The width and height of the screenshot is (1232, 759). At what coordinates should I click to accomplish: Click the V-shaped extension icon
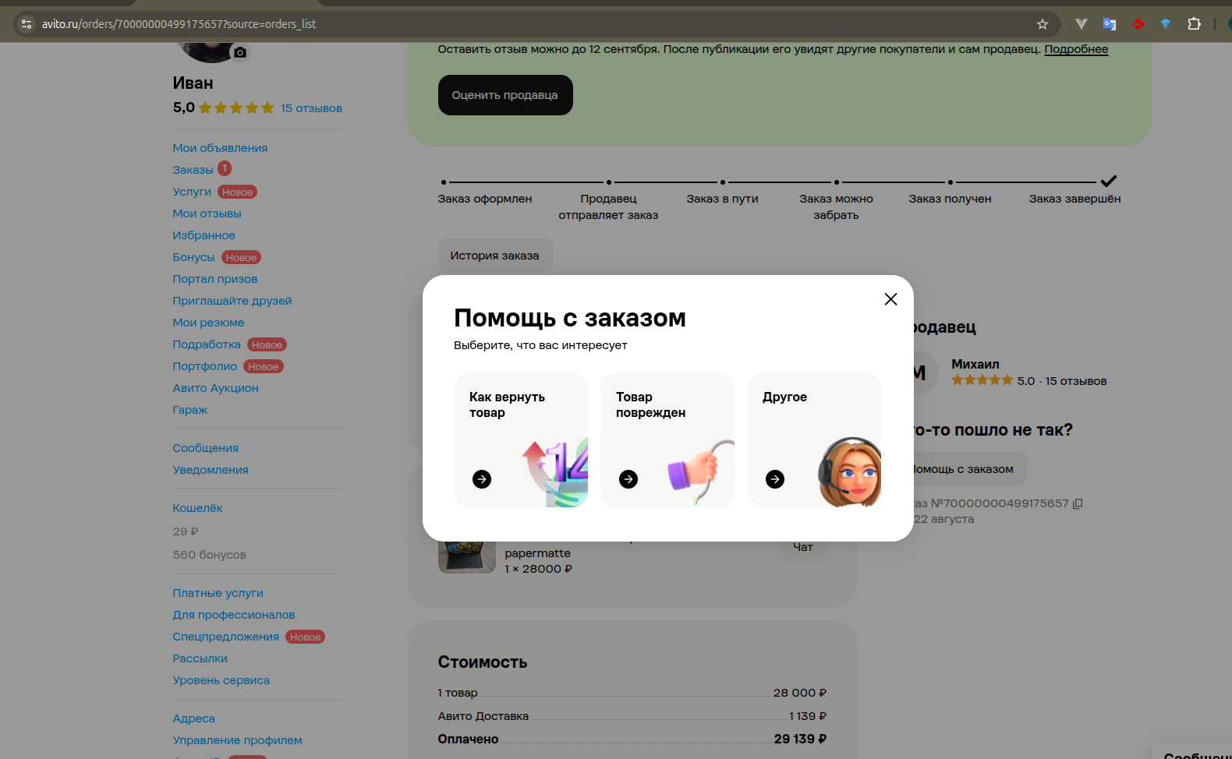[x=1082, y=24]
